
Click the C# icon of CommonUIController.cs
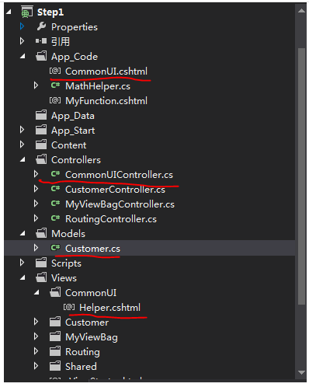pyautogui.click(x=55, y=174)
